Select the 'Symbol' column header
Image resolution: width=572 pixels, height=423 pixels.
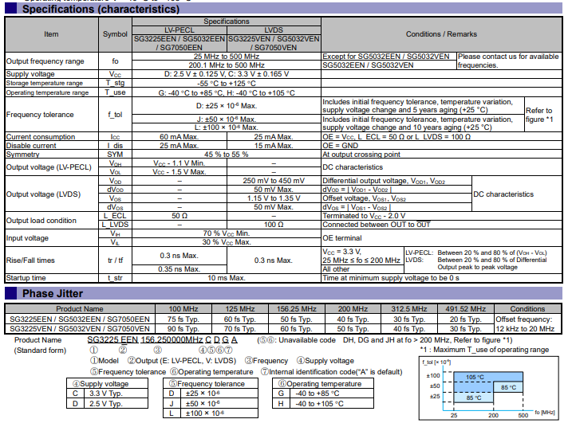pyautogui.click(x=115, y=34)
